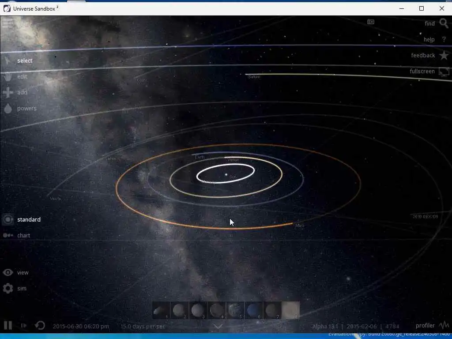Viewport: 452px width, 339px height.
Task: Click the Venus label
Action: coord(233,160)
